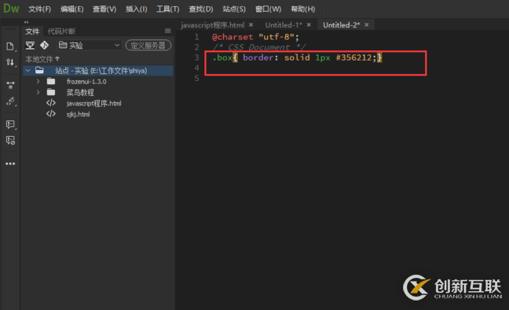Click the file management arrows icon
This screenshot has width=509, height=310.
[10, 62]
